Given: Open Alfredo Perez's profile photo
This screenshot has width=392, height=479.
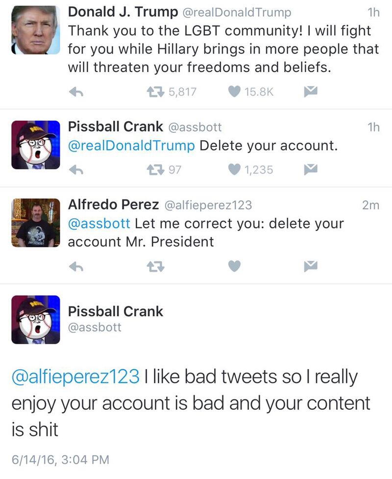Looking at the screenshot, I should coord(35,222).
